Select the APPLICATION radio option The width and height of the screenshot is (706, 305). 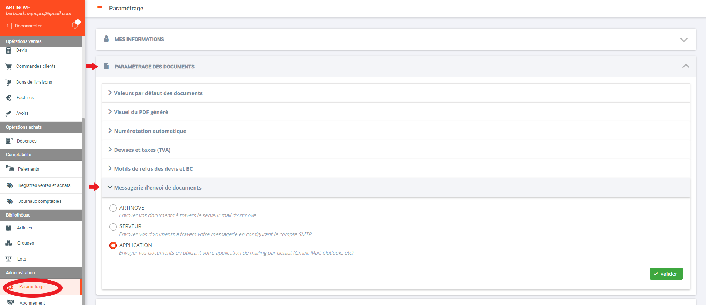point(113,245)
